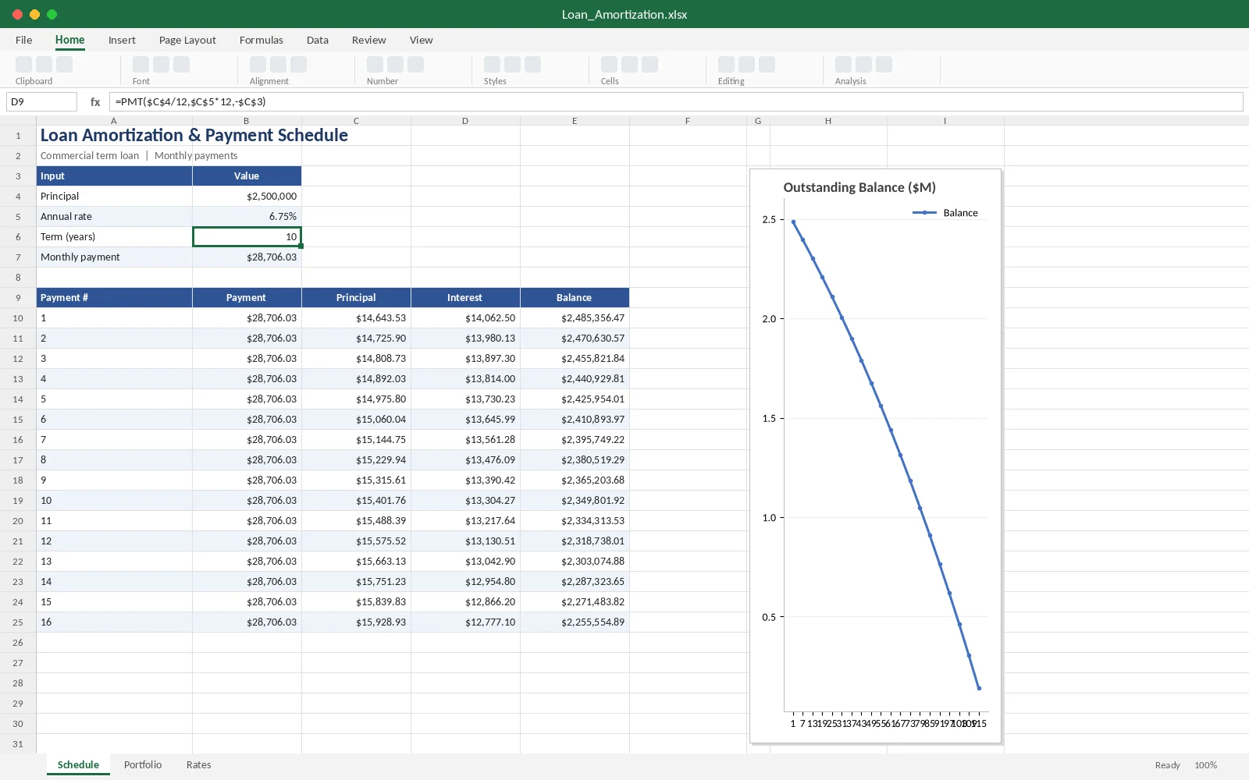This screenshot has height=780, width=1249.
Task: Select column B header
Action: click(x=247, y=121)
